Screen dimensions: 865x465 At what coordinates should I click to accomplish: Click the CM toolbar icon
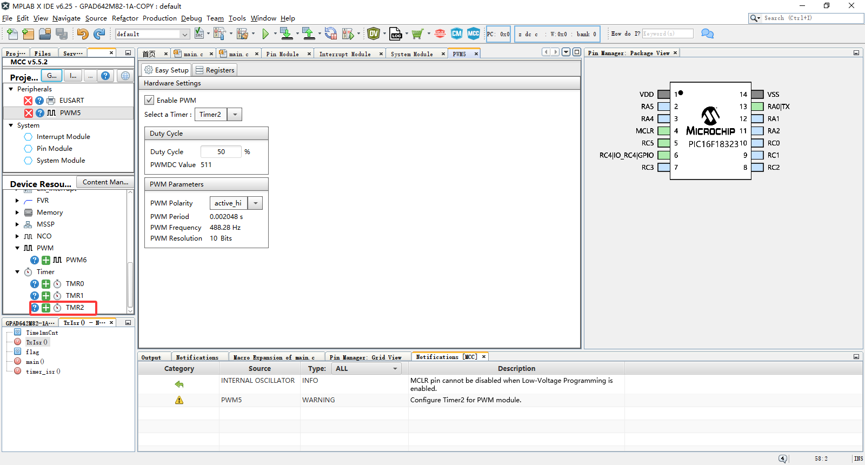457,34
